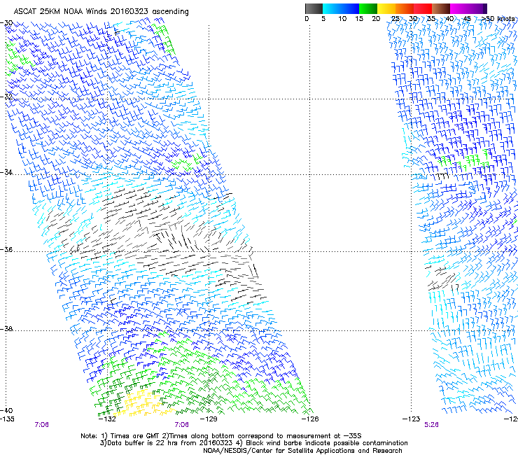Click the latitude label '-40'
Viewport: 518px width, 455px height.
click(x=6, y=410)
